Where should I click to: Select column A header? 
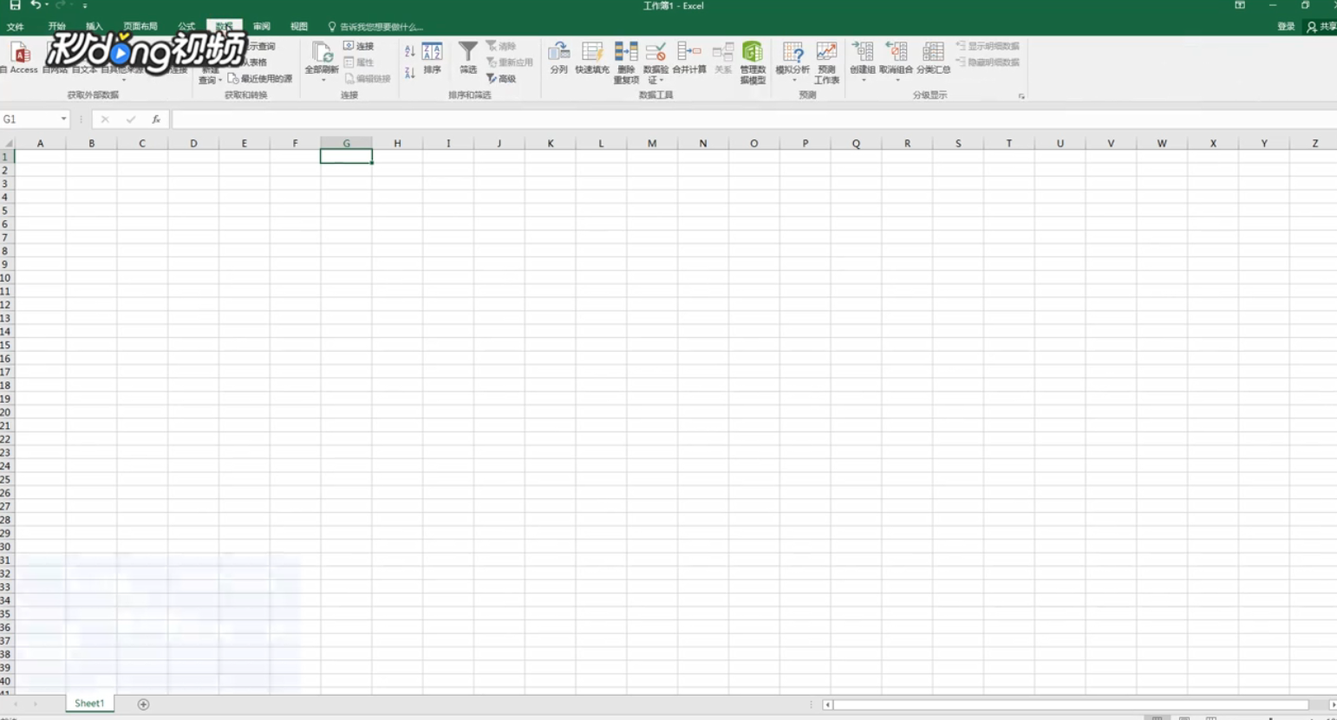click(40, 144)
